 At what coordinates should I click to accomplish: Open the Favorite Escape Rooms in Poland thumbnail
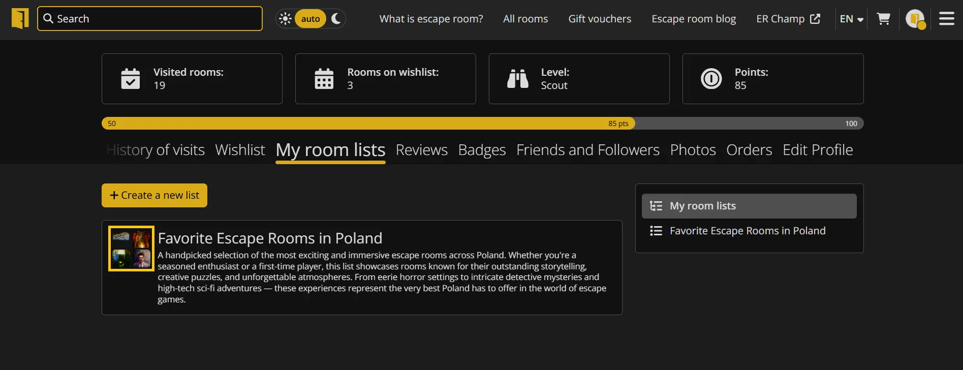131,249
